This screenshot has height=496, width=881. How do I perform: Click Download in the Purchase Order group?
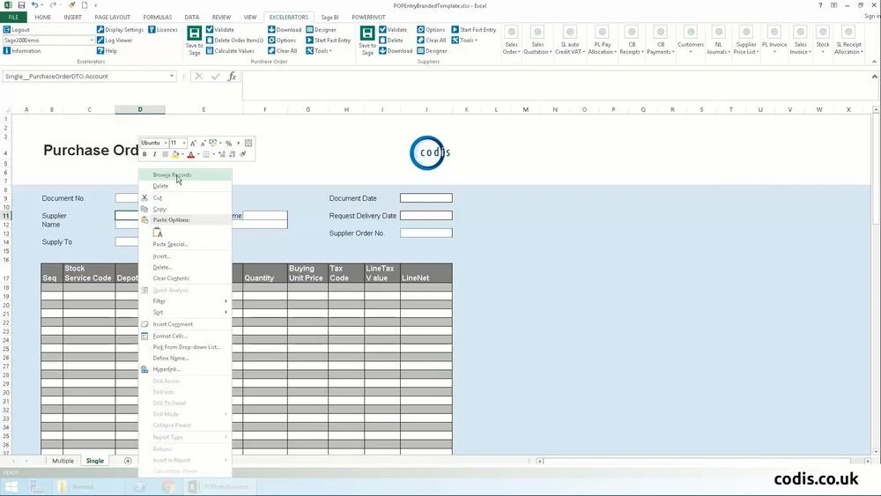285,30
